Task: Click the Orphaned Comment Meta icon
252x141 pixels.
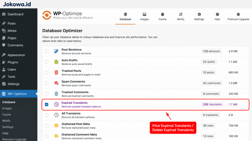Action: click(x=56, y=136)
